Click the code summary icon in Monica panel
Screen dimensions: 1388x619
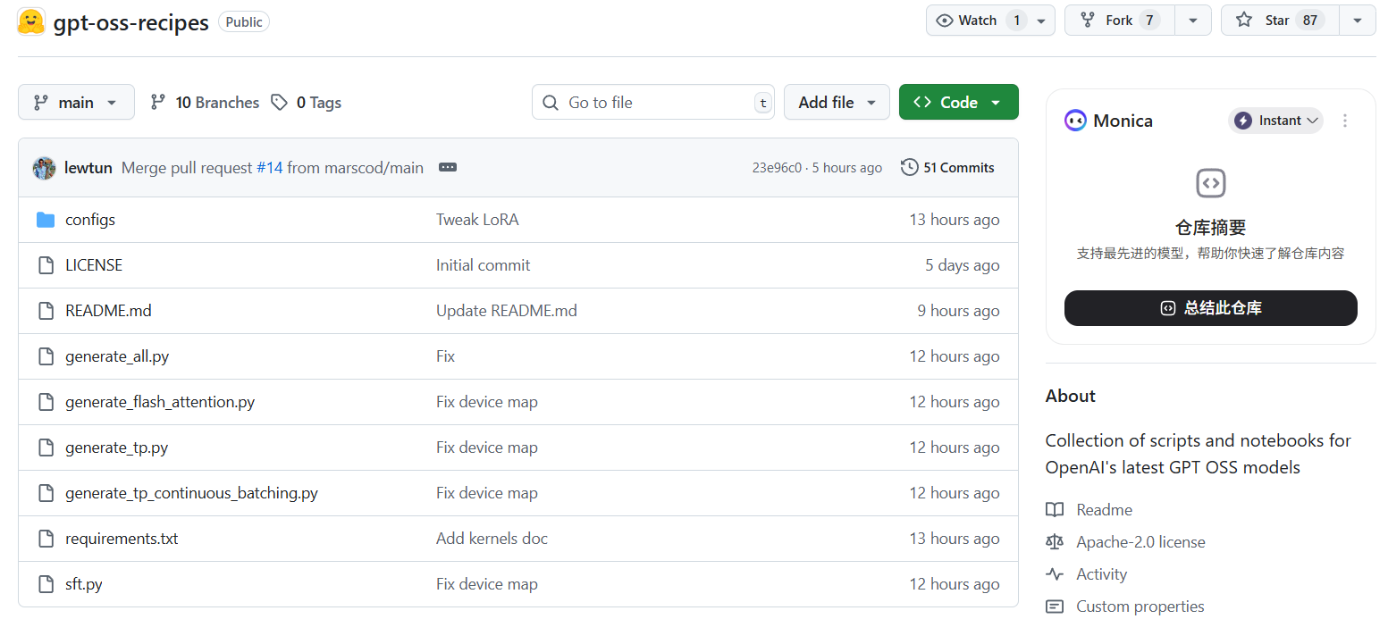(x=1211, y=183)
